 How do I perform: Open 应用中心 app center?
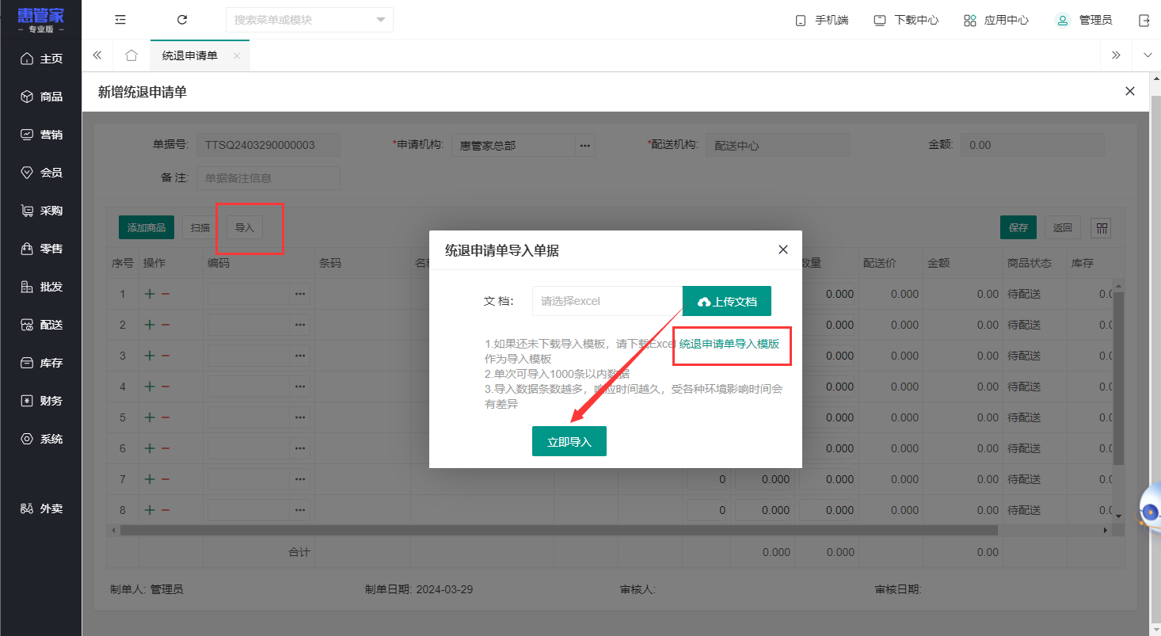[x=996, y=20]
